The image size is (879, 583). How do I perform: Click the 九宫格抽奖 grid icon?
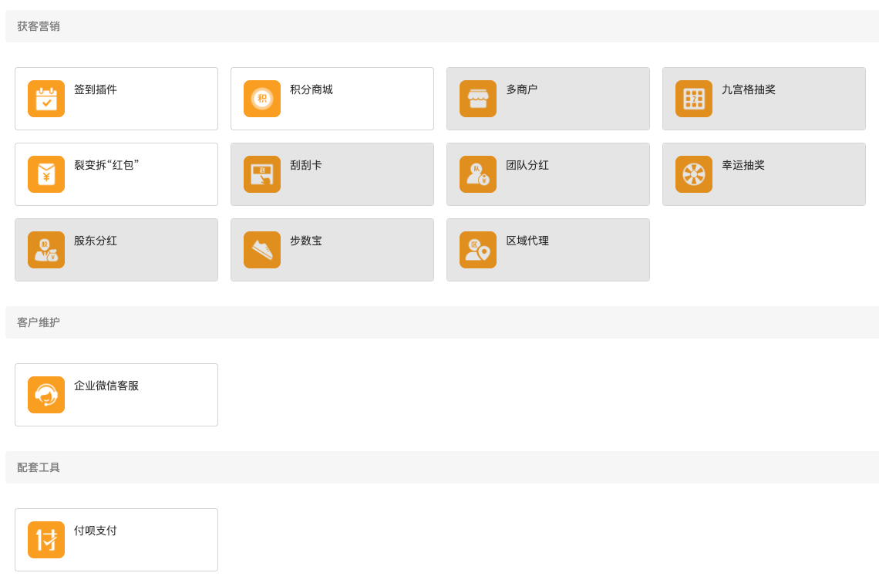(694, 99)
